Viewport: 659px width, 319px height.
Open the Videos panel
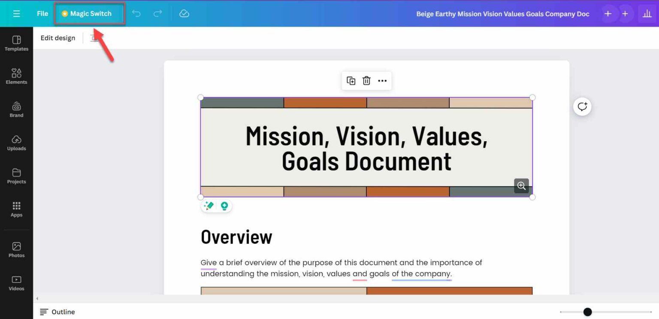click(x=16, y=283)
